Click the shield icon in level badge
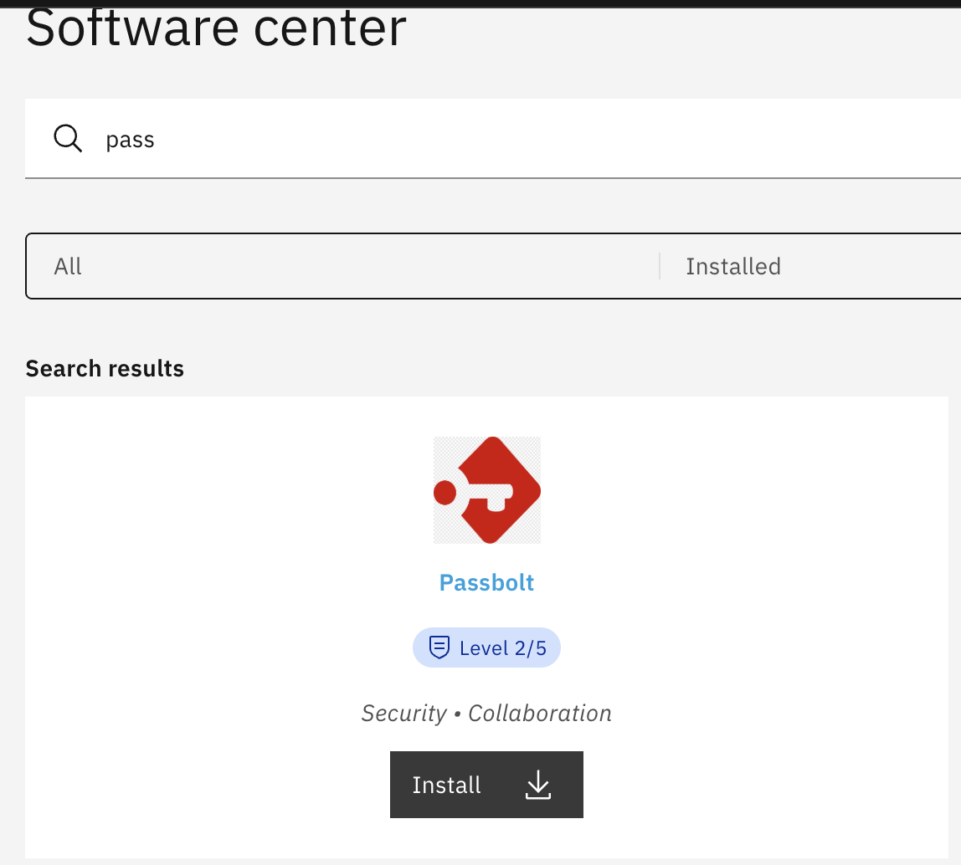Viewport: 961px width, 865px height. [x=439, y=647]
